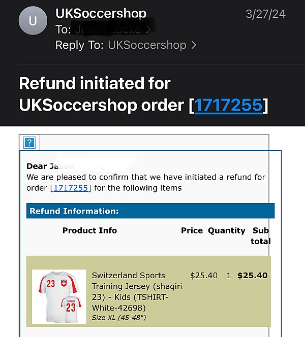
Task: Click the Switzerland Sports Training Jersey name
Action: coord(137,291)
